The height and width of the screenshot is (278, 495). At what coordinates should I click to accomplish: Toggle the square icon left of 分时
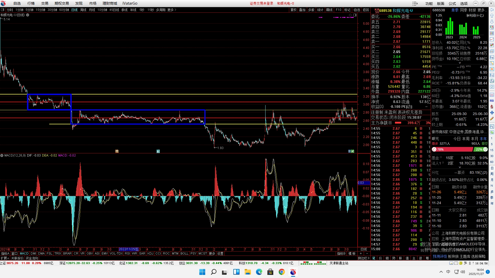pyautogui.click(x=3, y=10)
